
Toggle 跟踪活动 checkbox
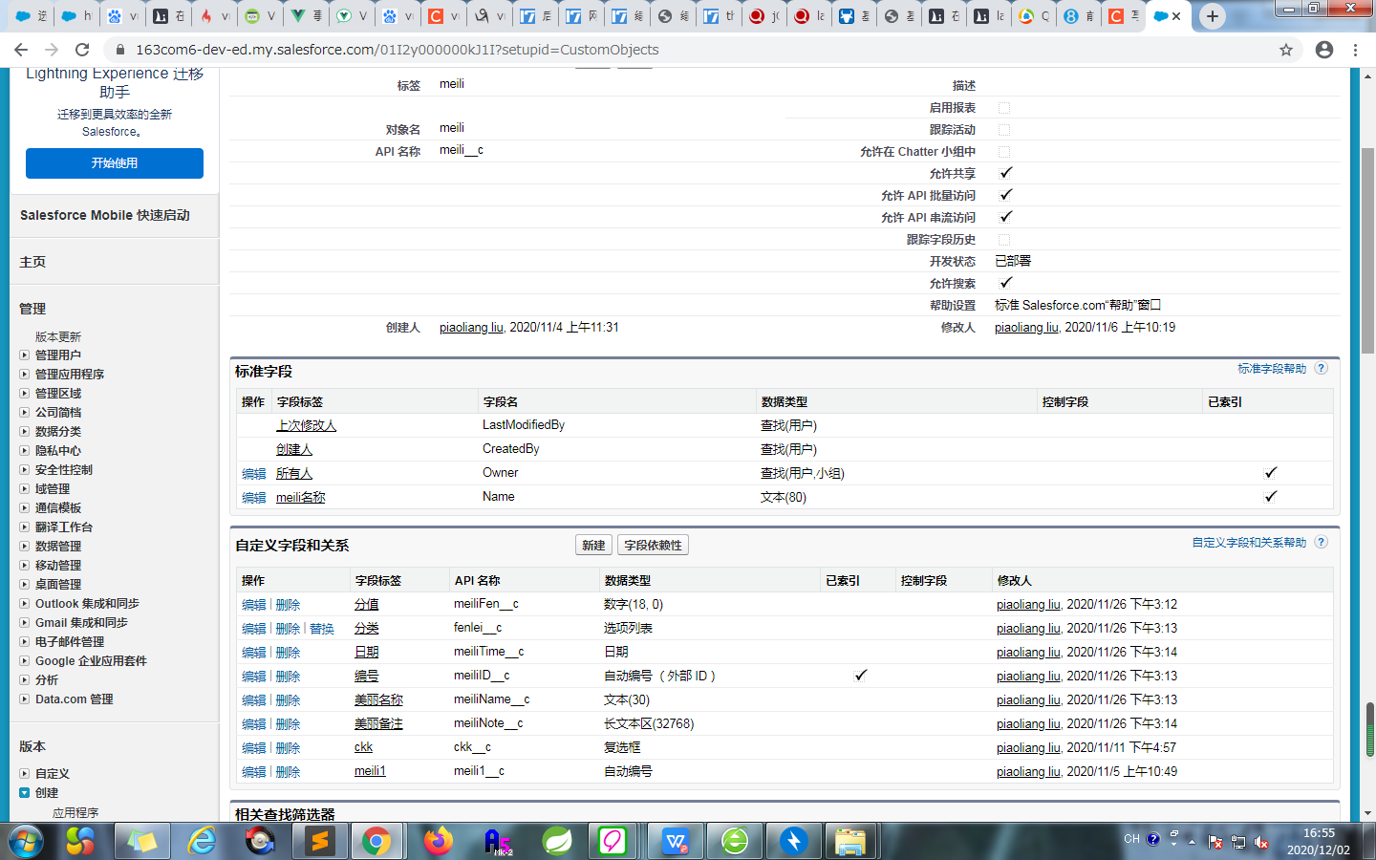pyautogui.click(x=1004, y=130)
